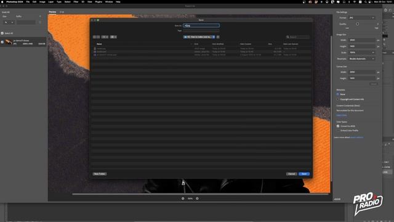Click the Canvas Size Width field
The height and width of the screenshot is (222, 394).
click(x=362, y=72)
